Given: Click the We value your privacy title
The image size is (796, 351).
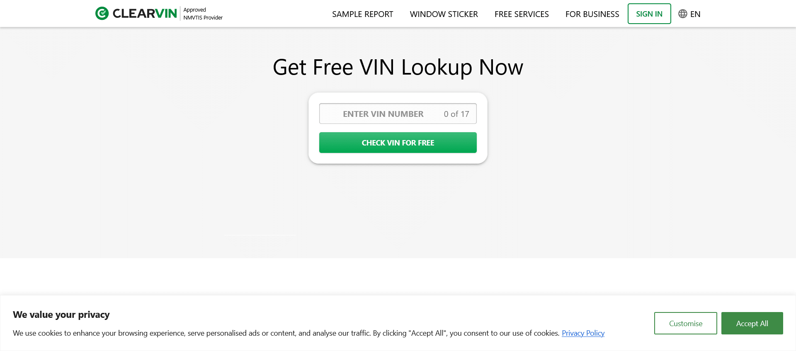Looking at the screenshot, I should (x=61, y=315).
